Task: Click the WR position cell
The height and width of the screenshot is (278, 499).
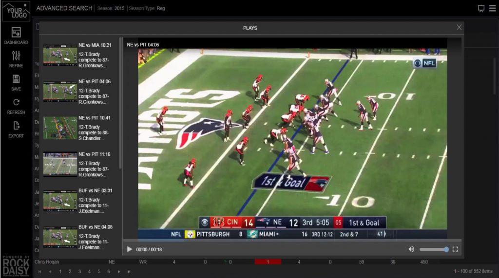Action: click(x=143, y=262)
